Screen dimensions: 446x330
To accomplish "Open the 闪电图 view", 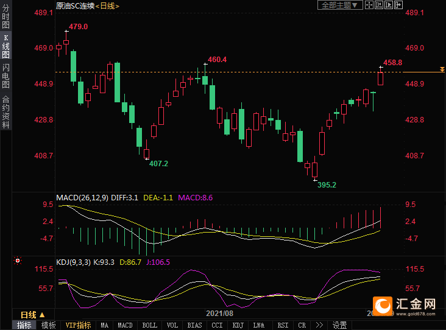I will click(x=5, y=76).
